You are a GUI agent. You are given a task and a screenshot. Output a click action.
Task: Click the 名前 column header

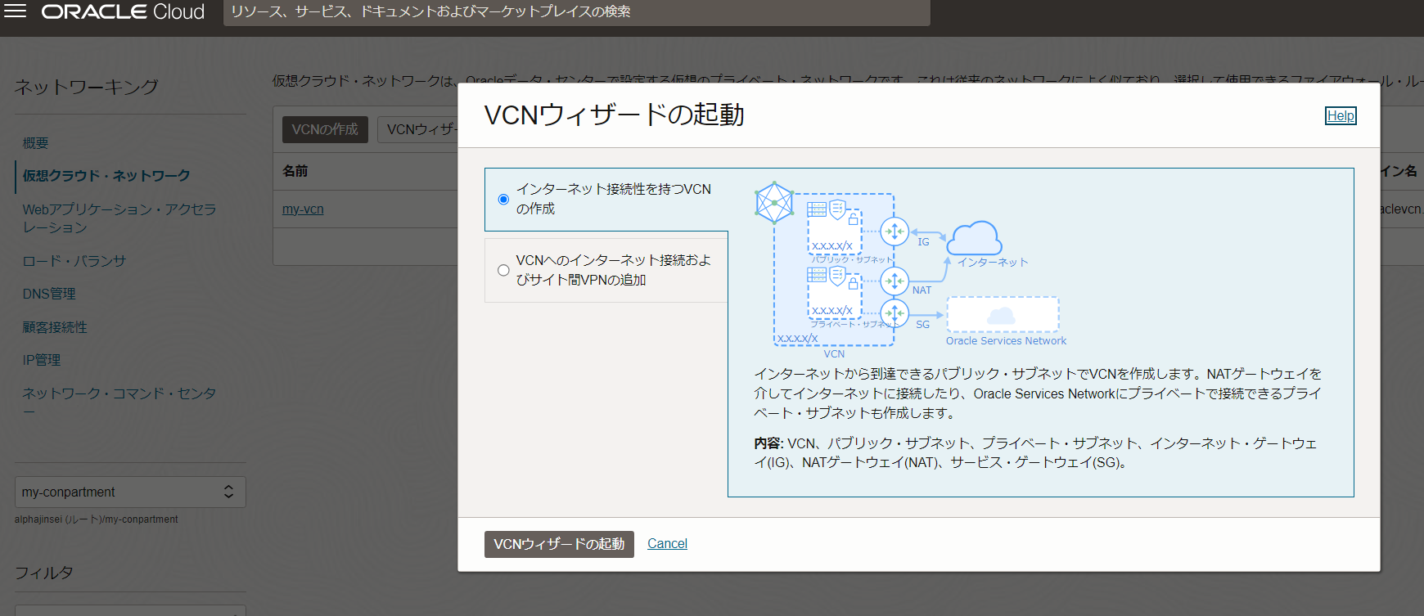tap(295, 171)
